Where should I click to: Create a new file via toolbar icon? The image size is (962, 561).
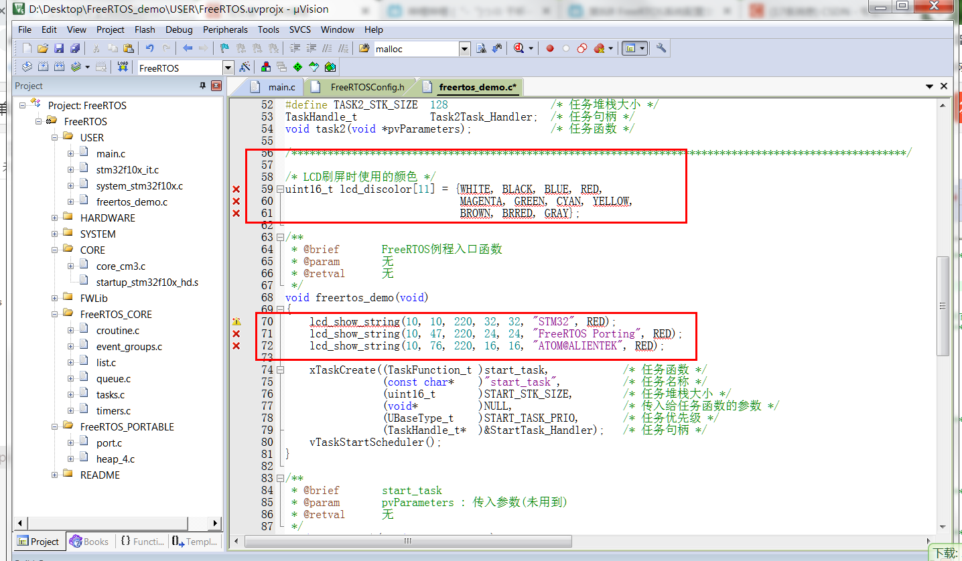point(27,48)
